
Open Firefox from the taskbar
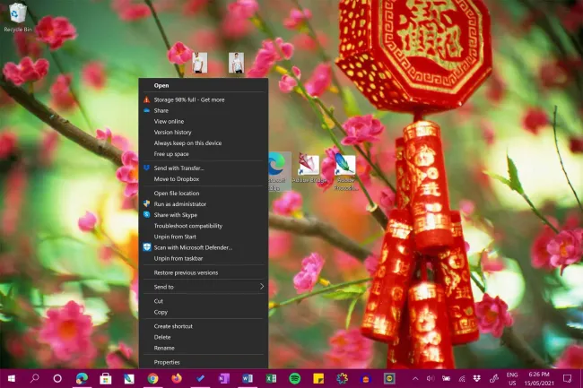[177, 378]
